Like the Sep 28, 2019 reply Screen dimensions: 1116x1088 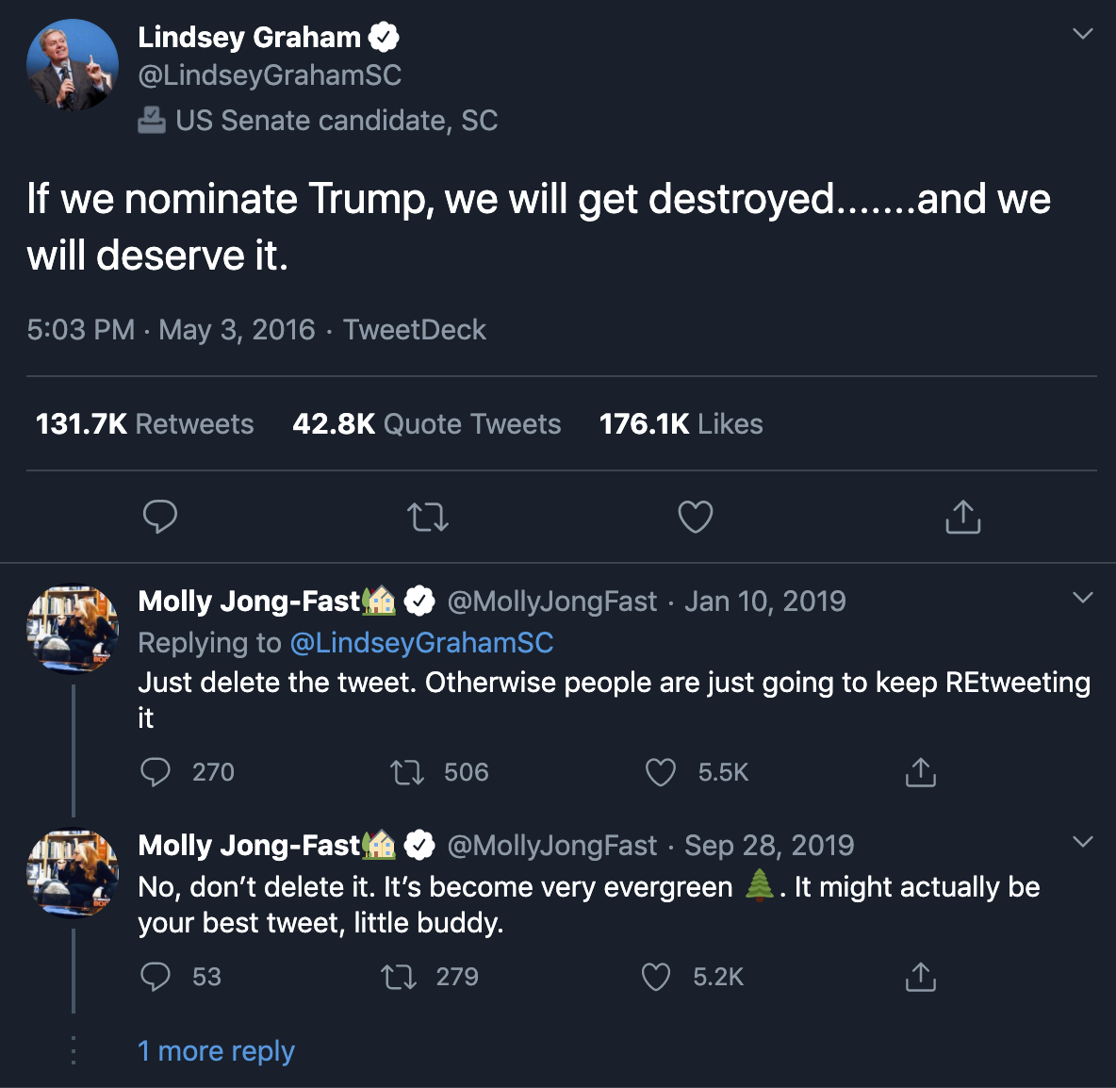656,977
